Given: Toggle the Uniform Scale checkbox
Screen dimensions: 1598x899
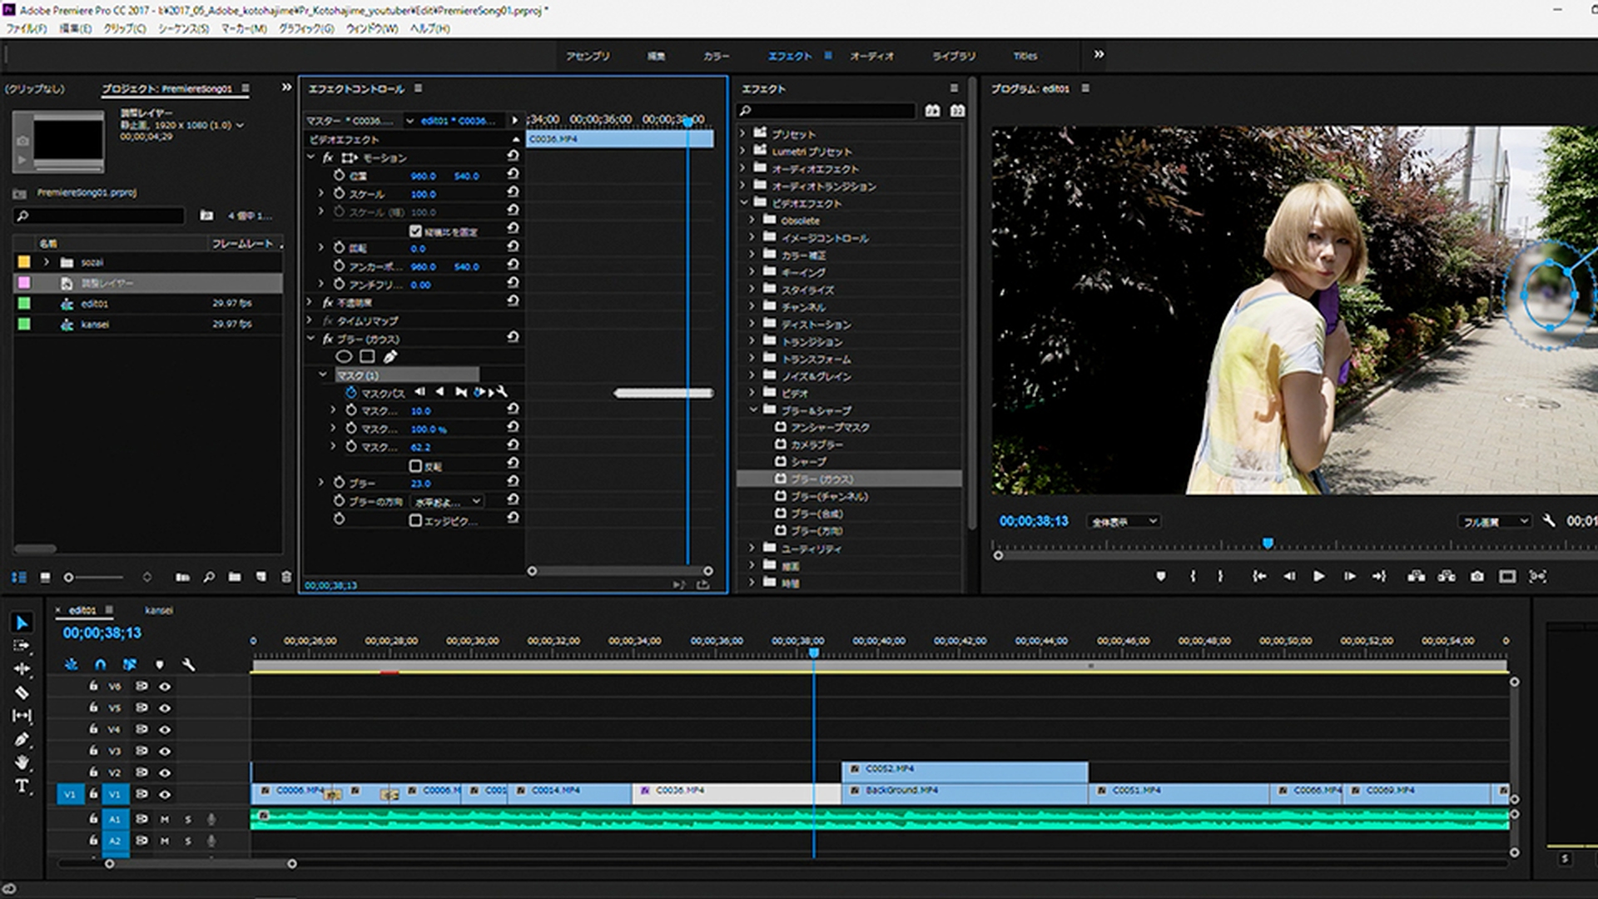Looking at the screenshot, I should tap(416, 231).
